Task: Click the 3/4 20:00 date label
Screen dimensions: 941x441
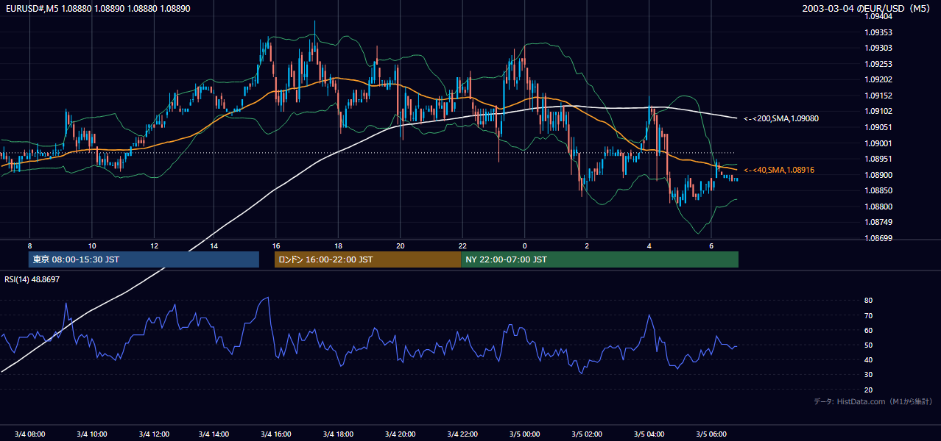Action: click(401, 434)
